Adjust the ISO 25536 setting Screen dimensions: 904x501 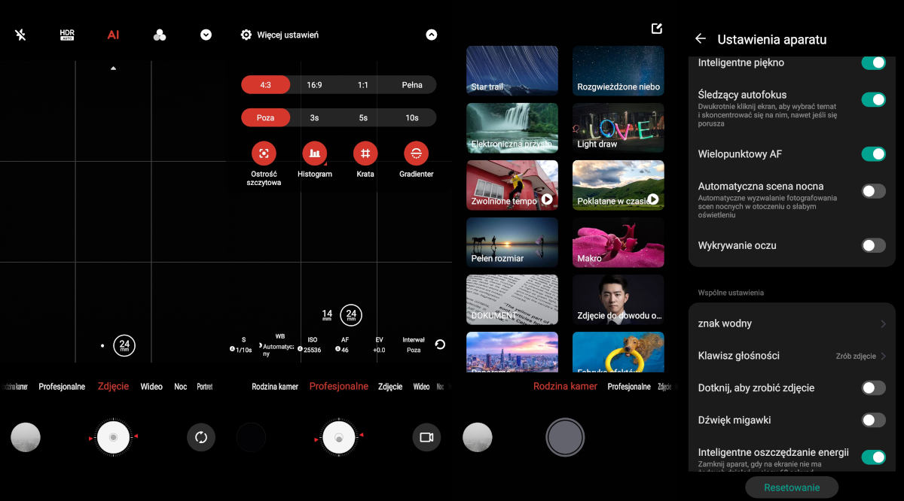312,345
